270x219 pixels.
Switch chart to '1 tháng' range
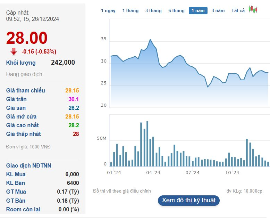point(130,10)
